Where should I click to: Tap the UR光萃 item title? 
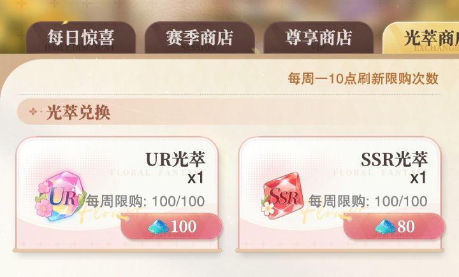click(x=175, y=159)
